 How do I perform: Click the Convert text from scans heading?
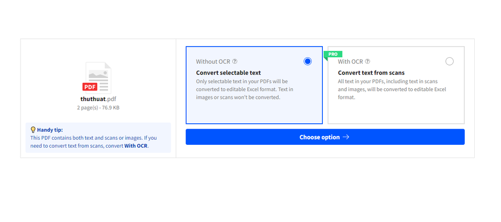[371, 73]
